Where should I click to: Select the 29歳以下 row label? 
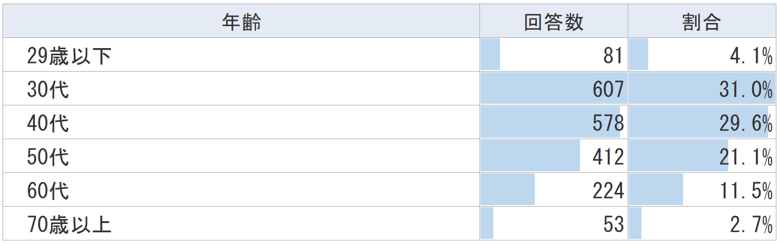(x=69, y=55)
